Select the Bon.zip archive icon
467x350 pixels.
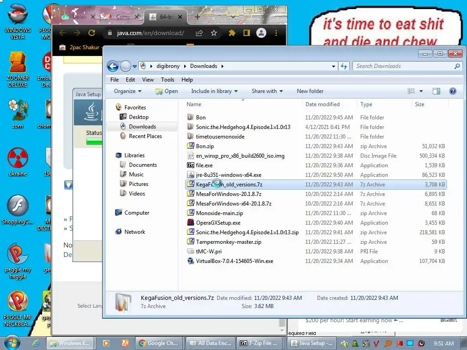pyautogui.click(x=191, y=146)
